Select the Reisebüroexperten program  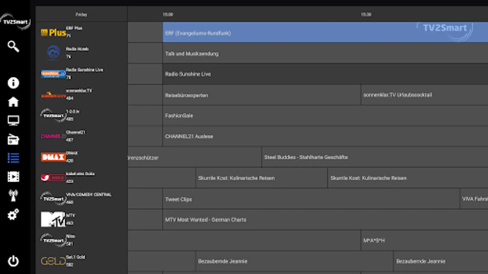pos(262,95)
